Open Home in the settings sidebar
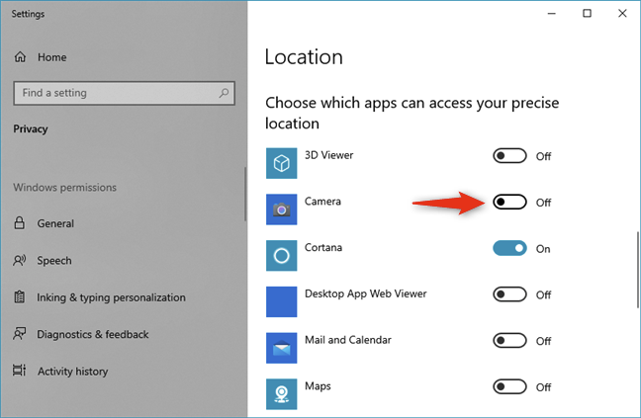 [x=51, y=57]
